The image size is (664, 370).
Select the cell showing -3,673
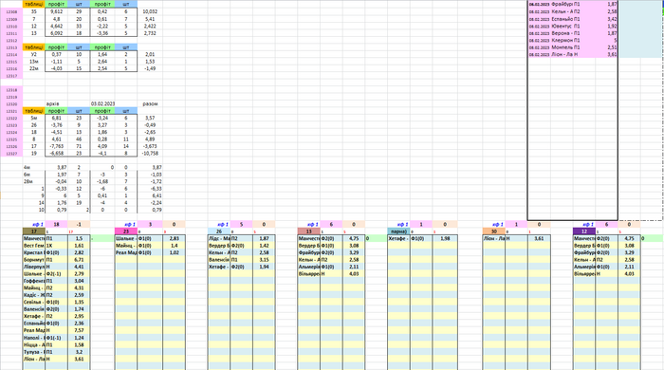coord(150,146)
